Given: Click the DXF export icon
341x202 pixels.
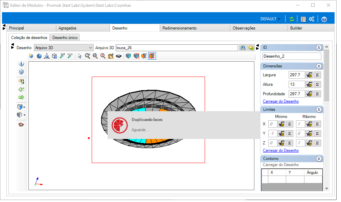Looking at the screenshot, I should [62, 56].
